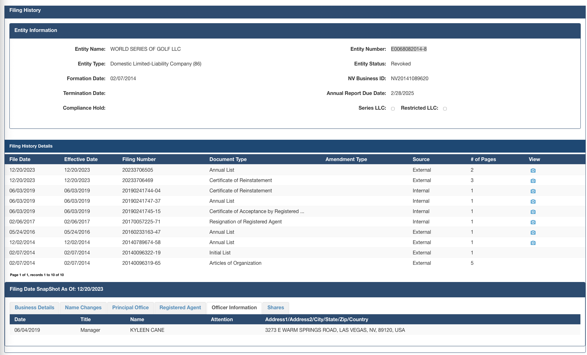Click the Filing Number column header
Image resolution: width=587 pixels, height=355 pixels.
pyautogui.click(x=139, y=159)
